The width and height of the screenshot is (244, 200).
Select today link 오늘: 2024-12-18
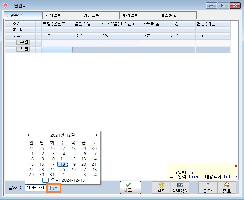63,180
